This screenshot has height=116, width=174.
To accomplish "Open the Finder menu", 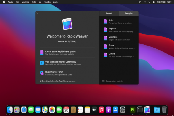I will [x=11, y=2].
